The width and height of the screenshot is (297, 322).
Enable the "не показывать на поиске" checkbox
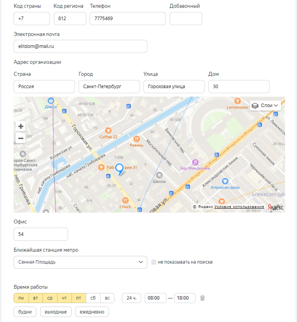point(153,262)
